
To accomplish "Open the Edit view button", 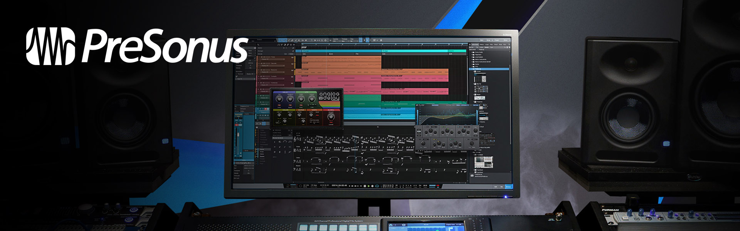I will [x=496, y=187].
